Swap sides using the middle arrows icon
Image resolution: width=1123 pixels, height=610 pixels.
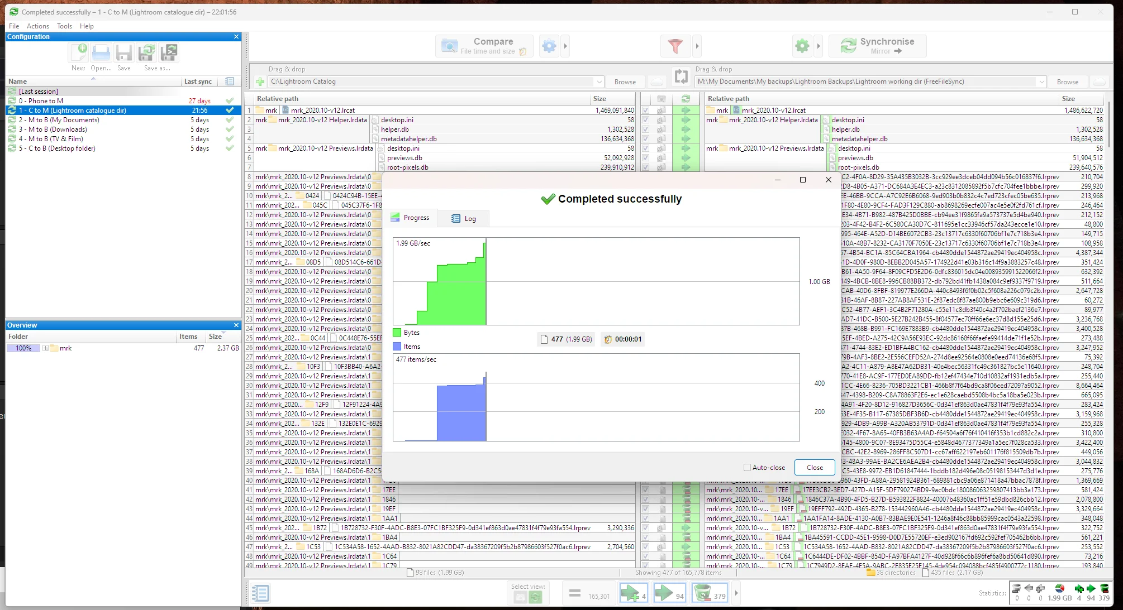pyautogui.click(x=681, y=76)
